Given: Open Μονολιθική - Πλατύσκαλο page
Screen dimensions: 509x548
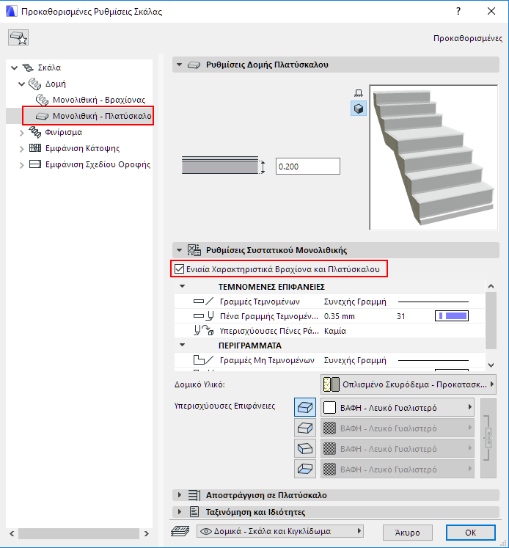Looking at the screenshot, I should click(x=102, y=116).
